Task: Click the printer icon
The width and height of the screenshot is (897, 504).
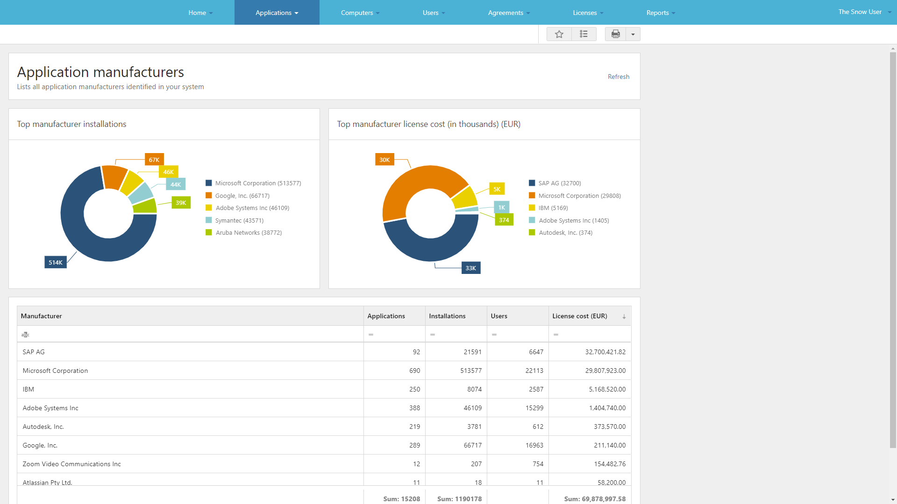Action: (615, 34)
